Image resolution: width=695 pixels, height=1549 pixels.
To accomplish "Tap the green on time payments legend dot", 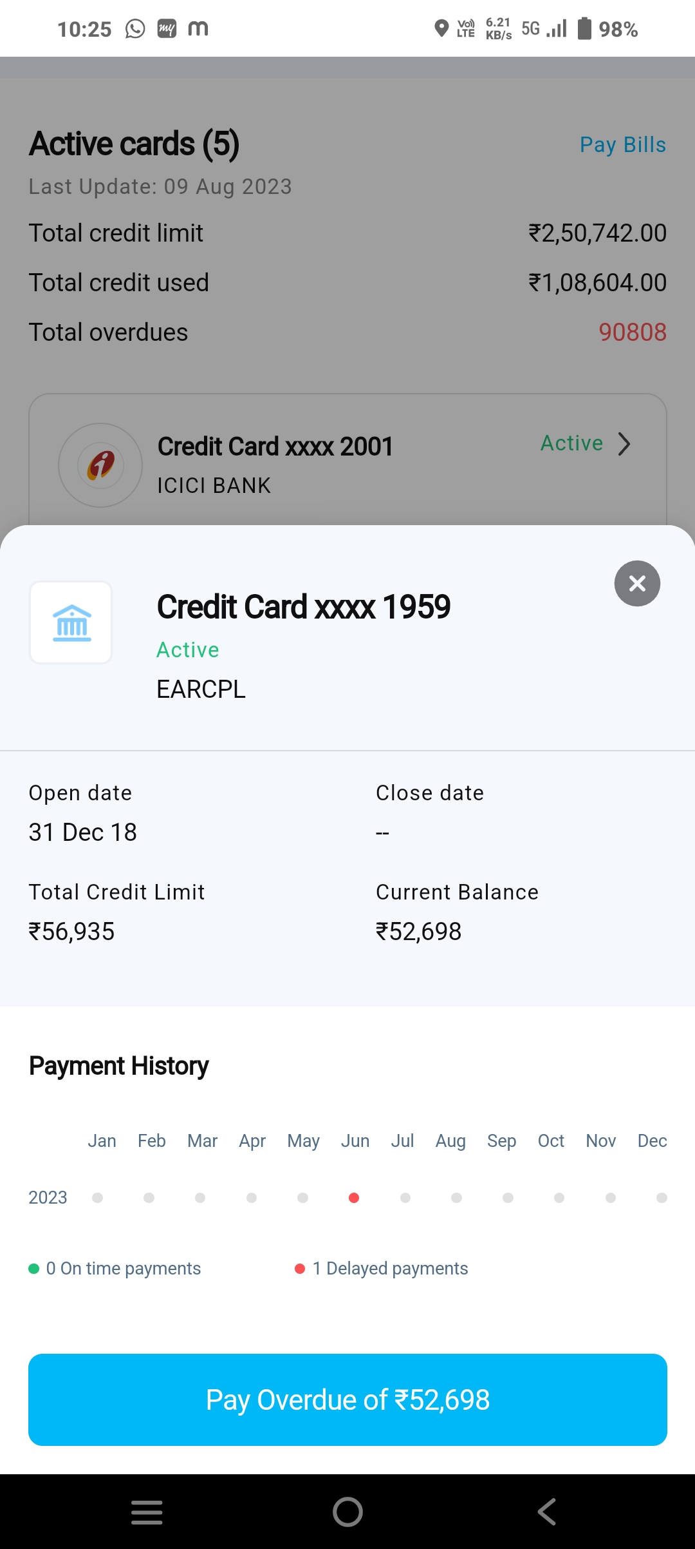I will (x=34, y=1269).
